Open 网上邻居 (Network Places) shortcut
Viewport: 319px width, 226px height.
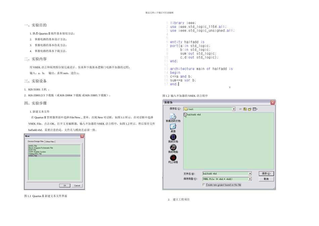point(173,159)
